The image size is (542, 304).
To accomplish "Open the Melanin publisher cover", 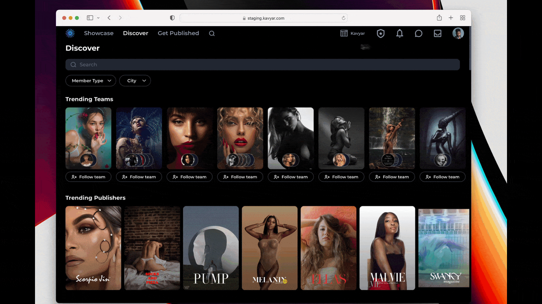I will 270,248.
